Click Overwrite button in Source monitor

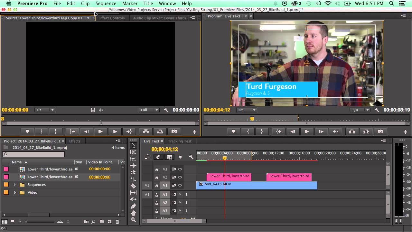[160, 131]
